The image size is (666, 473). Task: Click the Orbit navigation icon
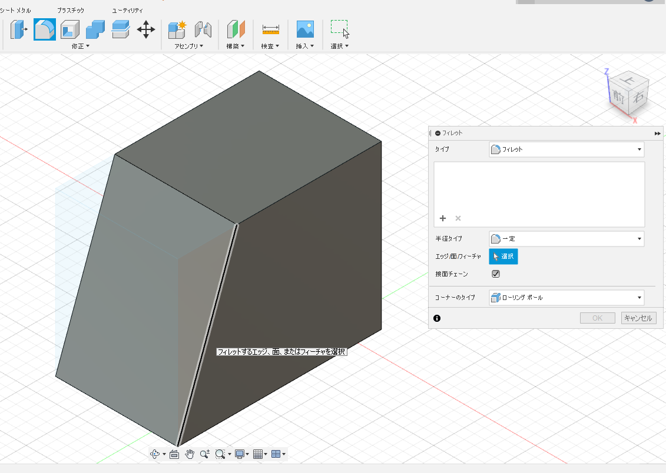click(155, 454)
